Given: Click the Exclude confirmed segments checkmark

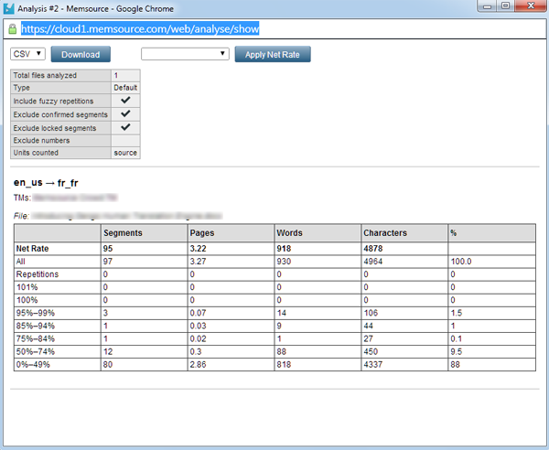Looking at the screenshot, I should click(125, 113).
